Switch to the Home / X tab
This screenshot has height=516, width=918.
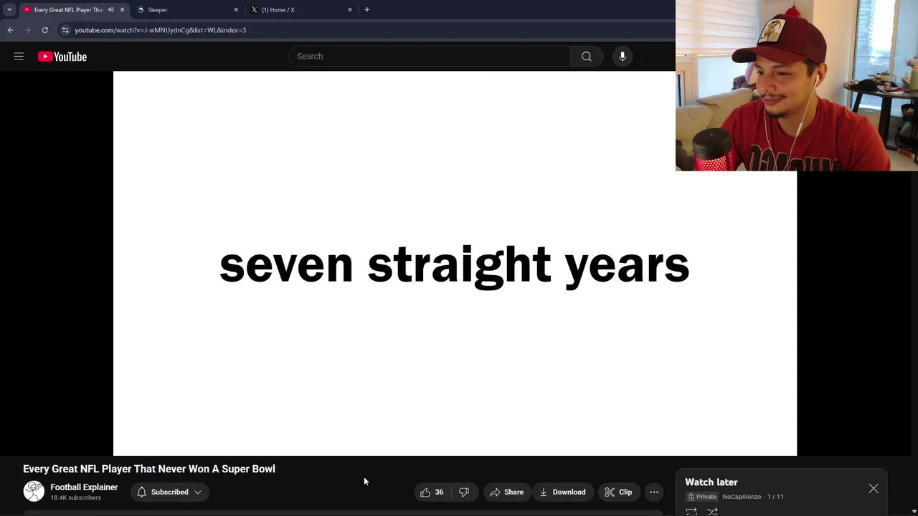click(x=301, y=10)
